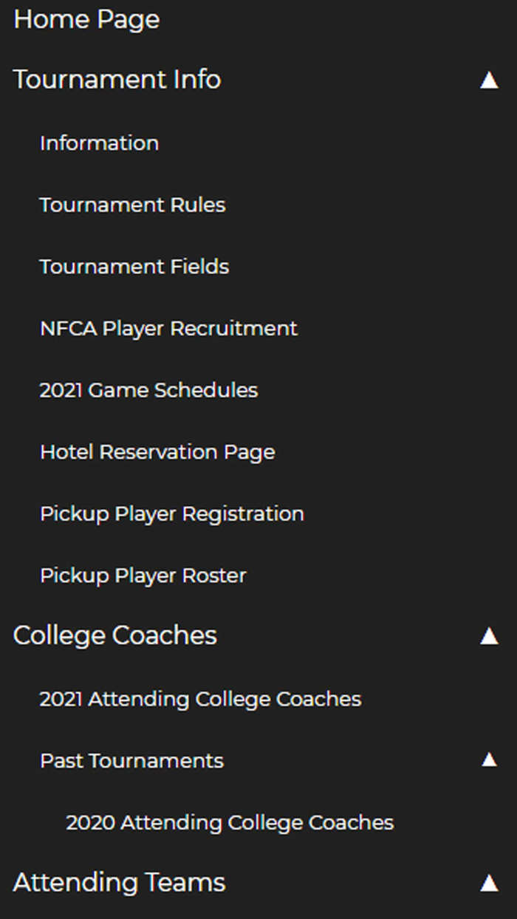The width and height of the screenshot is (517, 919).
Task: Choose Information under Tournament Info
Action: point(99,143)
